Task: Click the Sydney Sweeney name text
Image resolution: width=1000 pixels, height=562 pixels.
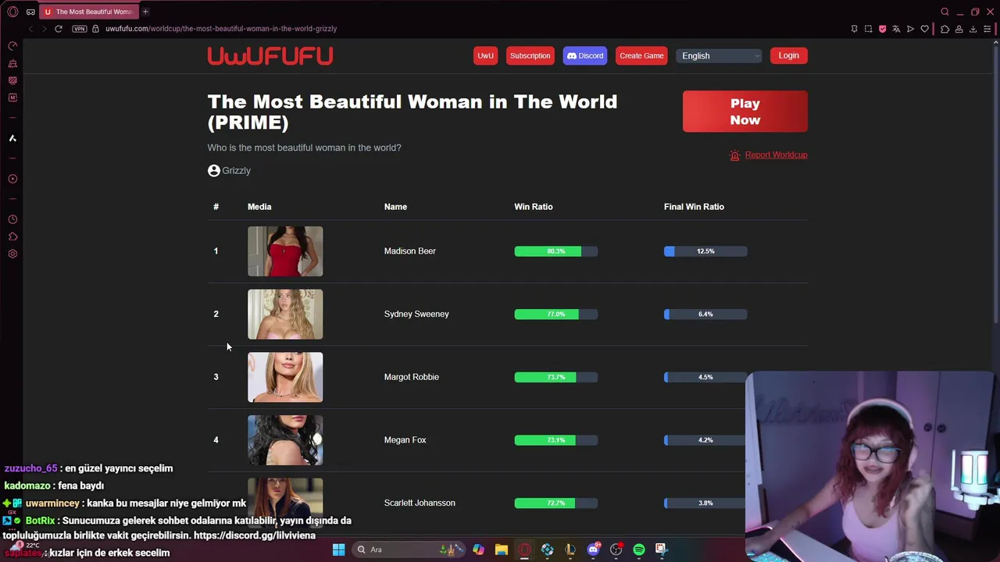Action: pos(416,314)
